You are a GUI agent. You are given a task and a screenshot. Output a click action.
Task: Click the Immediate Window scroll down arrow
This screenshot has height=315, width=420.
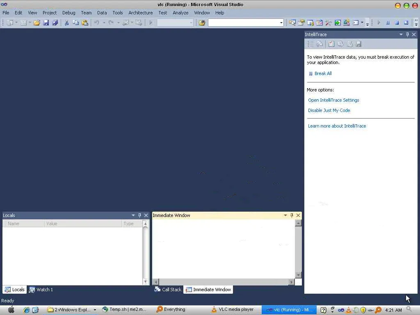pos(298,275)
